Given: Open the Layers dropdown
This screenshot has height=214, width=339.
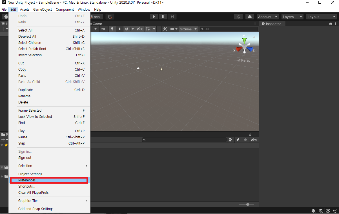Looking at the screenshot, I should click(x=293, y=17).
